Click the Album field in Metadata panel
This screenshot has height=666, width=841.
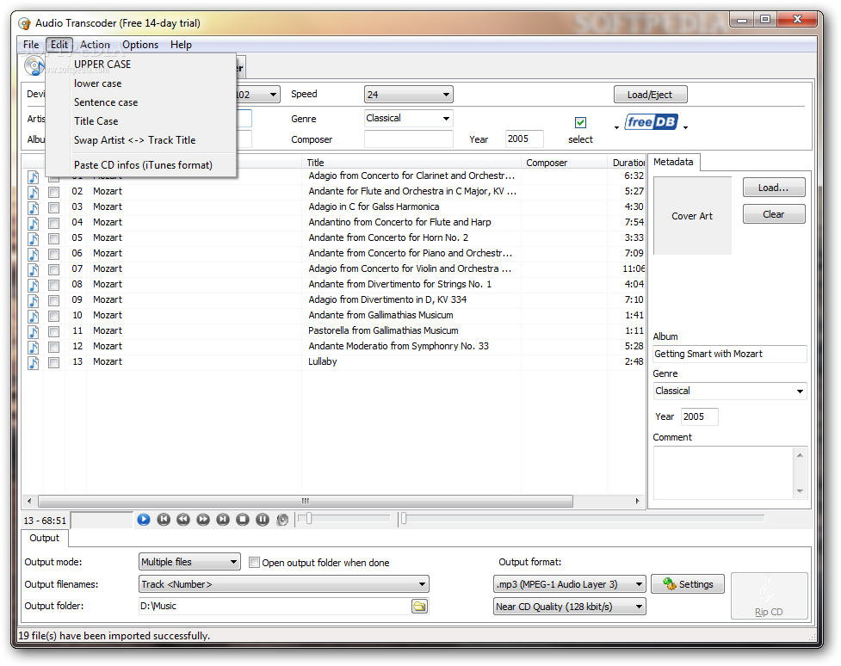click(x=729, y=354)
